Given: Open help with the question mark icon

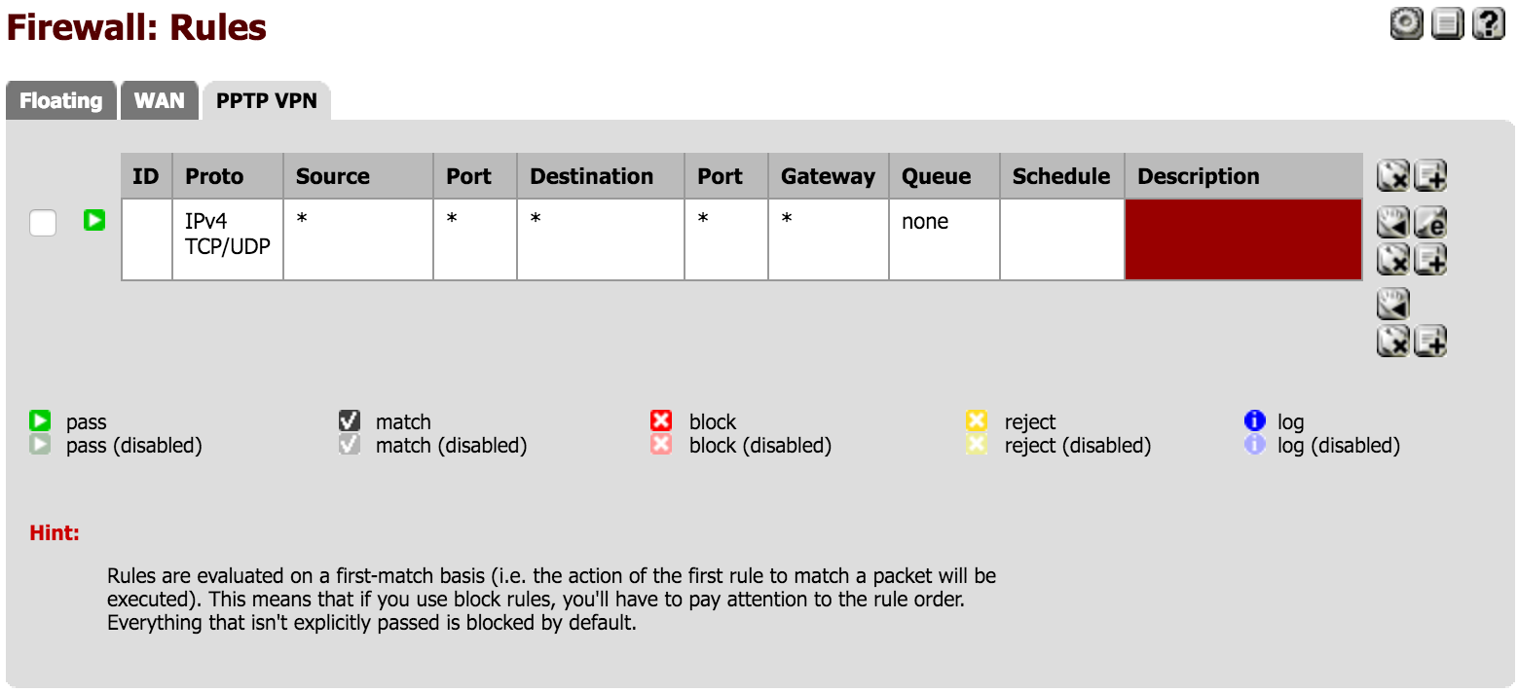Looking at the screenshot, I should (1489, 23).
